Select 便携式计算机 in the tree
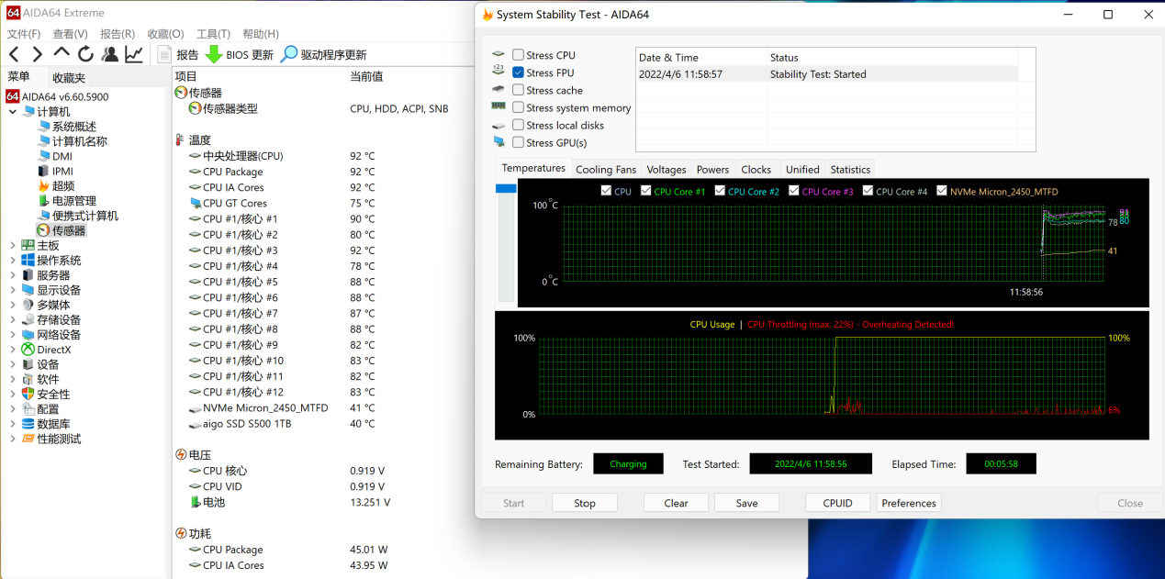The image size is (1165, 579). click(x=84, y=216)
